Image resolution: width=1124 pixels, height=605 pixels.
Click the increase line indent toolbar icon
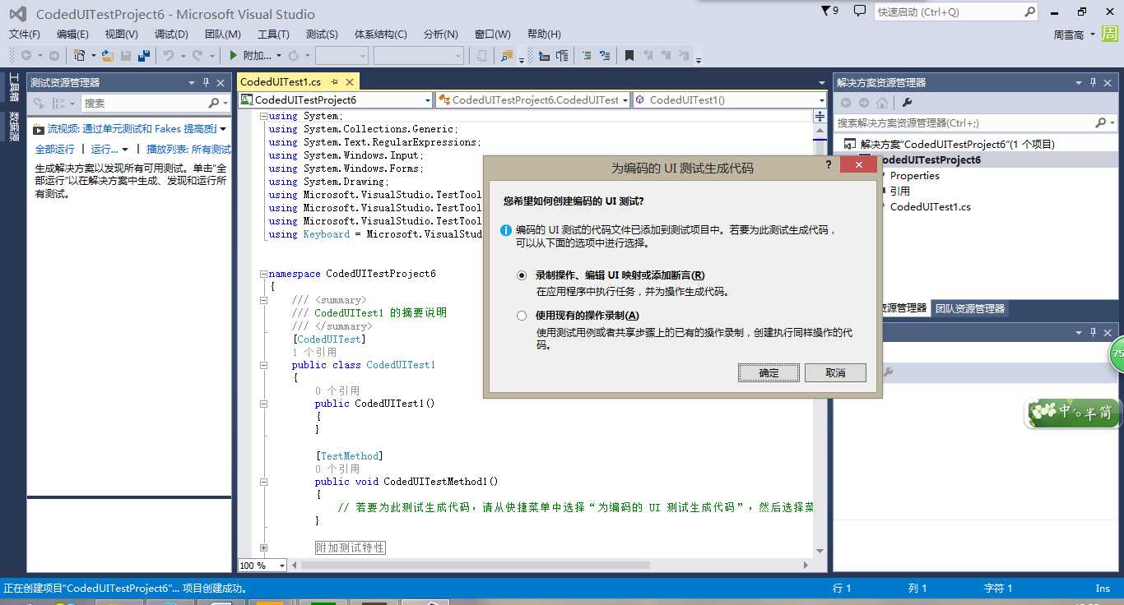point(562,56)
